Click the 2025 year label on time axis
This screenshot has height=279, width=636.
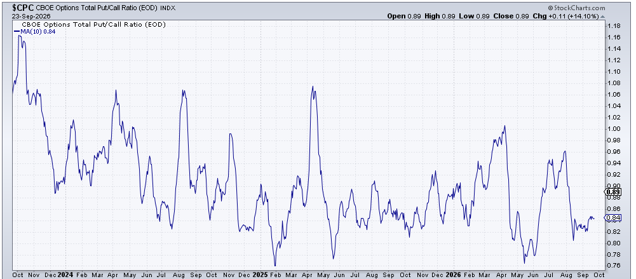[260, 275]
